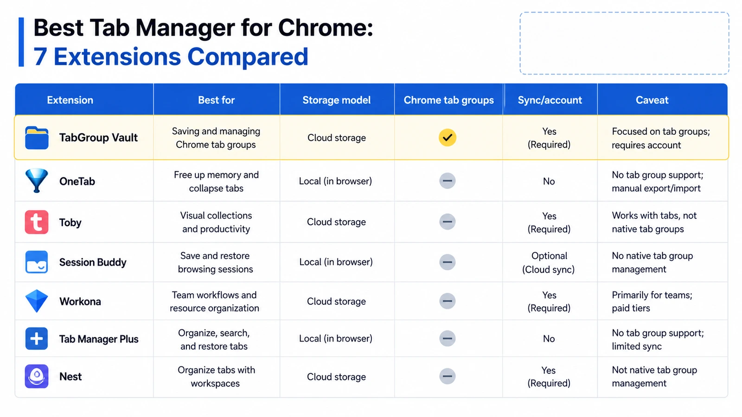Click the yellow checkmark in TabGroup Vault row
This screenshot has width=742, height=417.
pos(448,138)
